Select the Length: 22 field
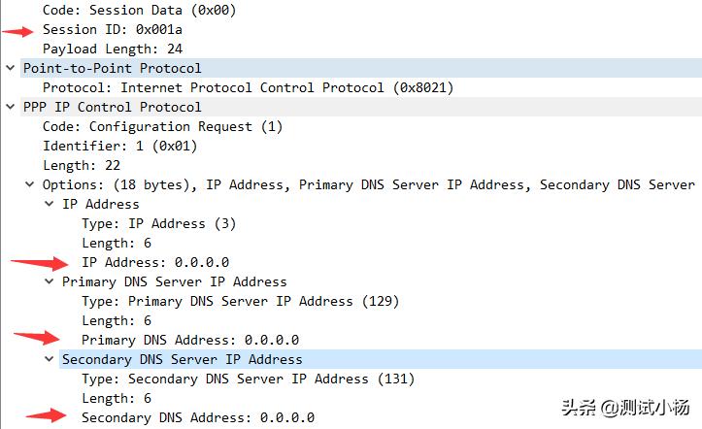Screen dimensions: 702x429 click(82, 165)
